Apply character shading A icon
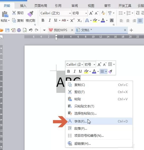Viewport: 144px width, 150px height. pos(112,20)
